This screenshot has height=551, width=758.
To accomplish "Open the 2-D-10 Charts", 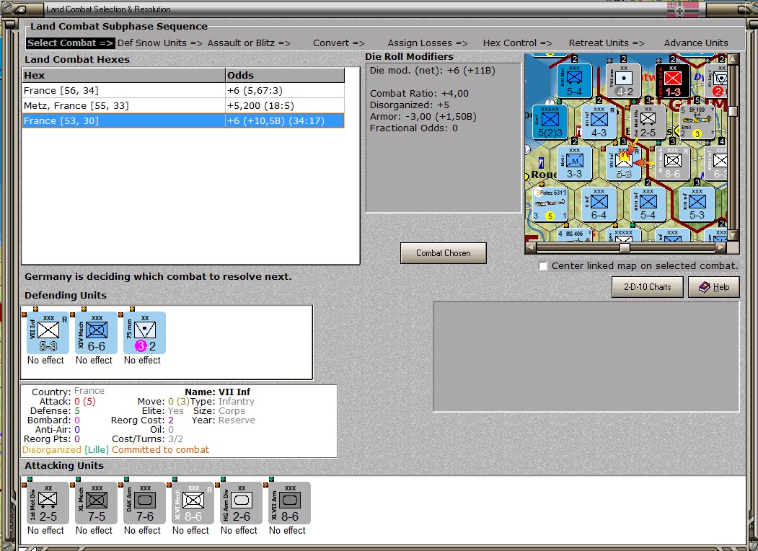I will [x=648, y=287].
